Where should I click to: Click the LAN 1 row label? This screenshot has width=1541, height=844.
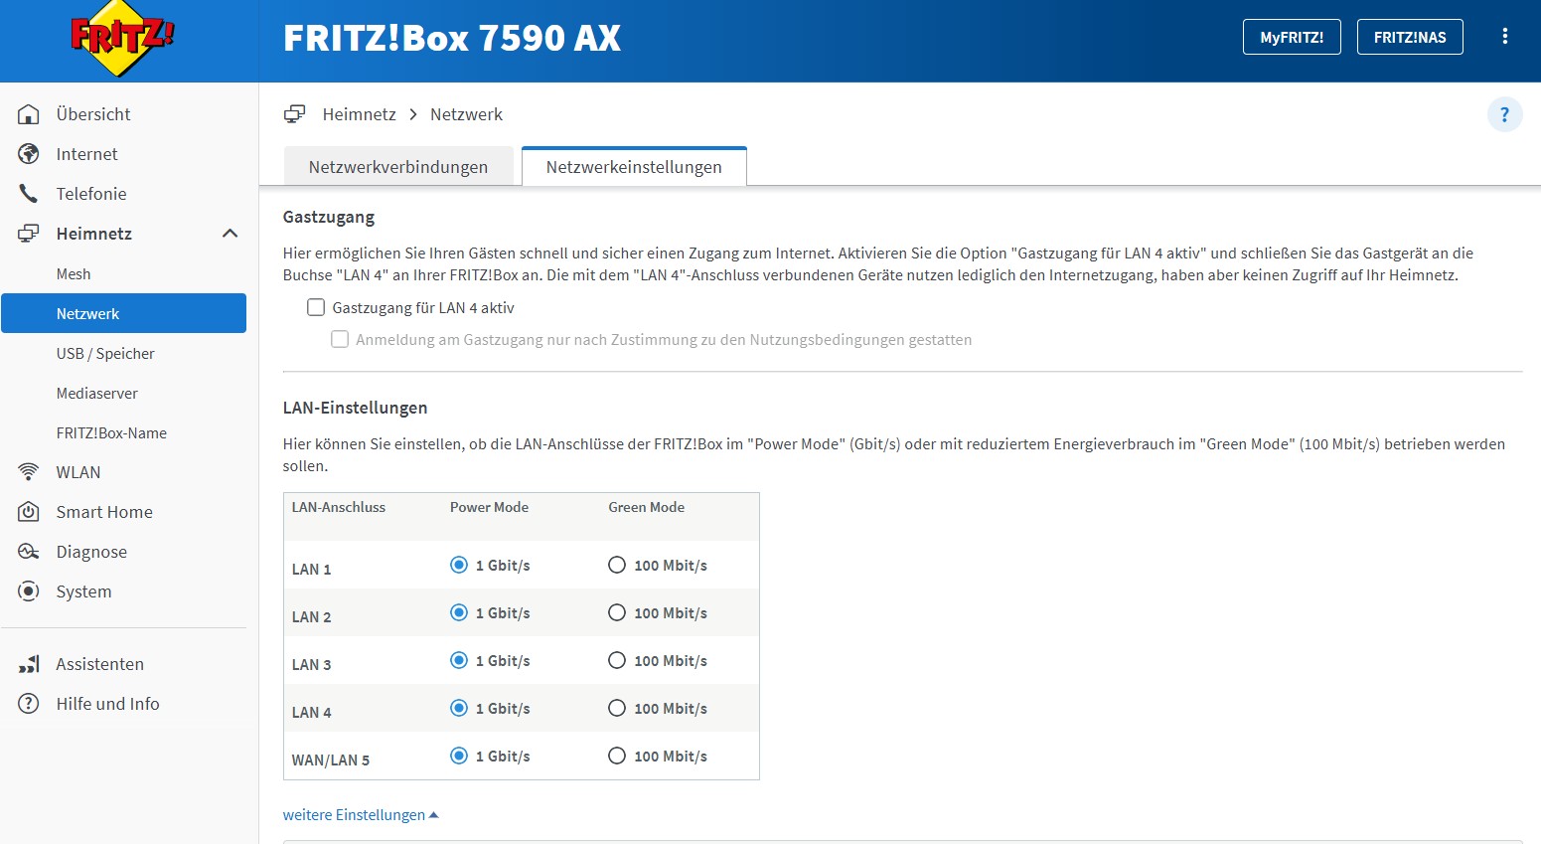click(x=311, y=570)
